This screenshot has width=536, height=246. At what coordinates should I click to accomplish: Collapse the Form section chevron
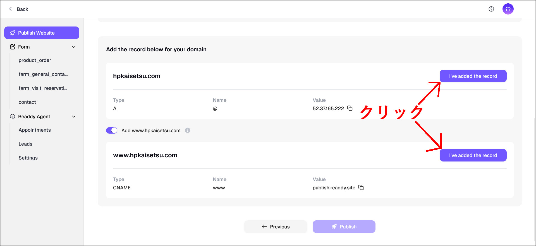(74, 47)
